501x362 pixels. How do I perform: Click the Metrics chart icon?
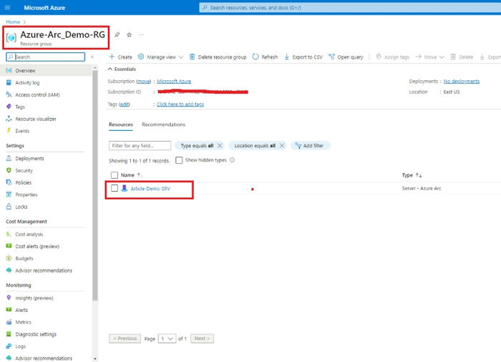(x=9, y=322)
